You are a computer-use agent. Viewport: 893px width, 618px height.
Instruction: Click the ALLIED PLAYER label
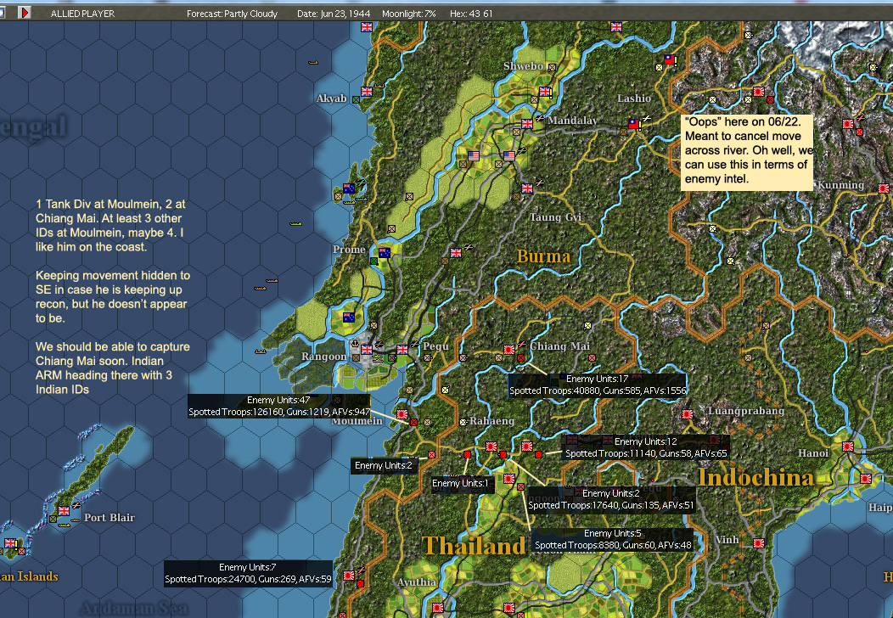82,14
